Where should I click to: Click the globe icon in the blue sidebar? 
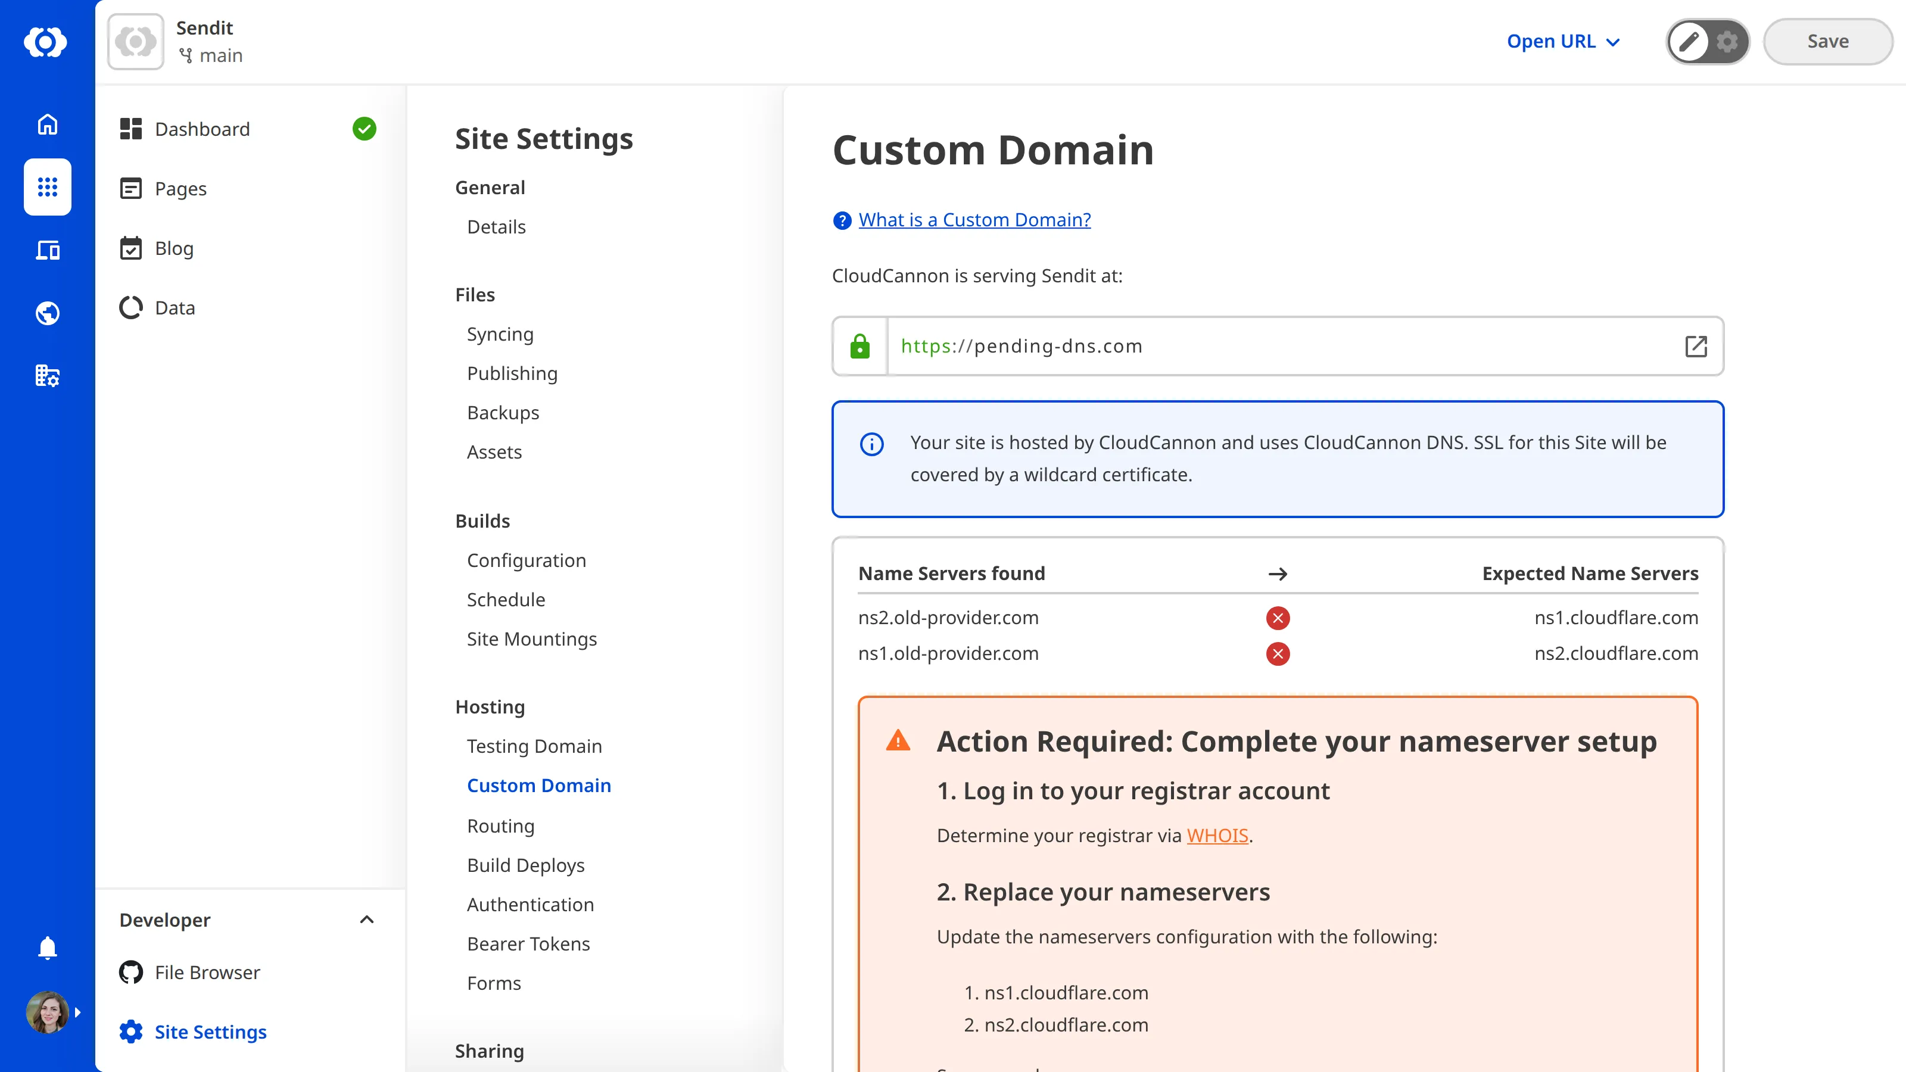(x=46, y=312)
